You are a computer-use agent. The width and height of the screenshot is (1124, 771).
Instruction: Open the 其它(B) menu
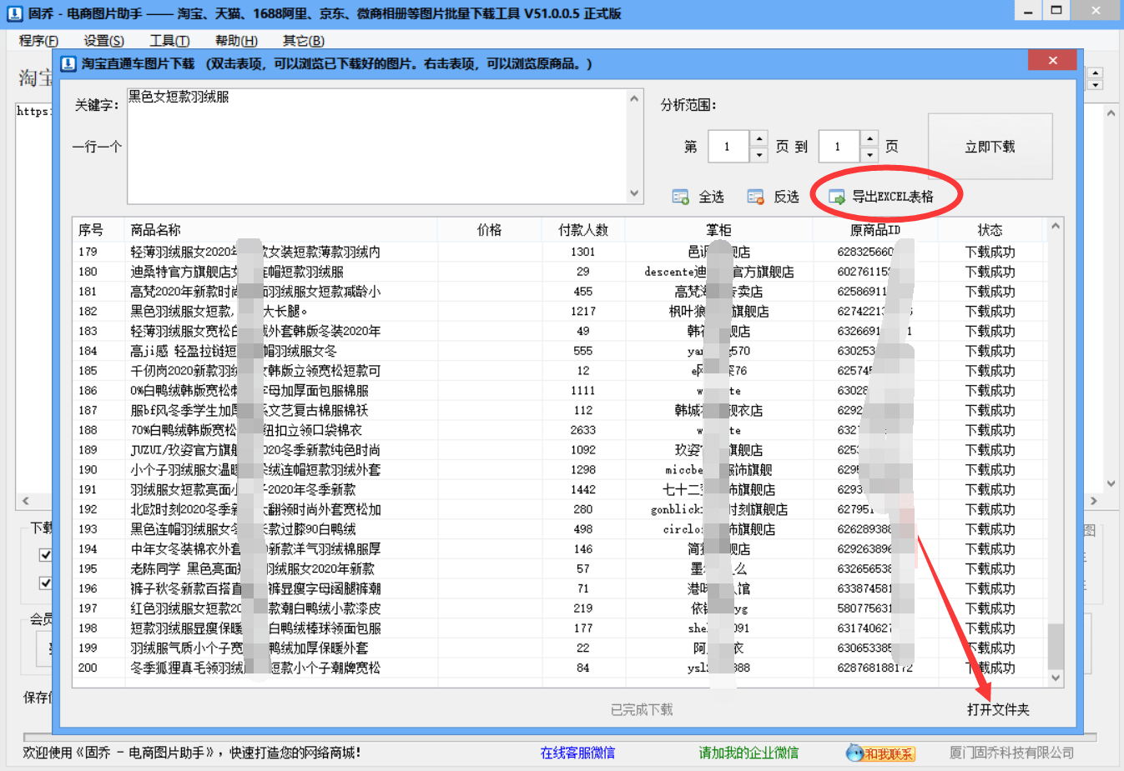(x=303, y=40)
